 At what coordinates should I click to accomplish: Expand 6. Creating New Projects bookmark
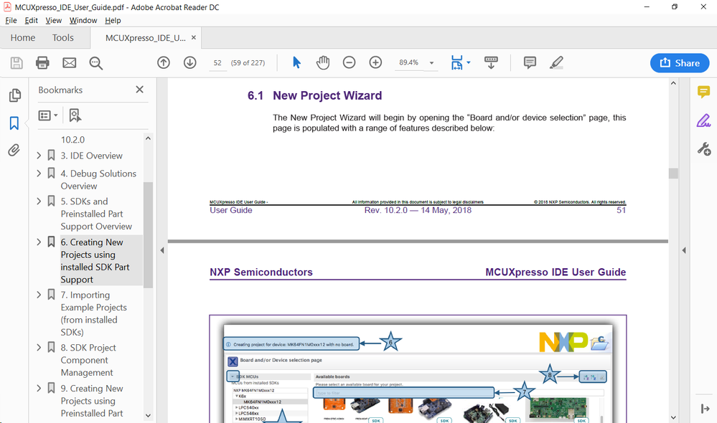point(39,242)
